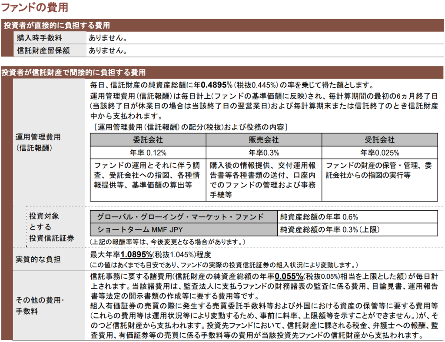445x342 pixels.
Task: Click the underlined 1.0895% figure
Action: (x=136, y=255)
